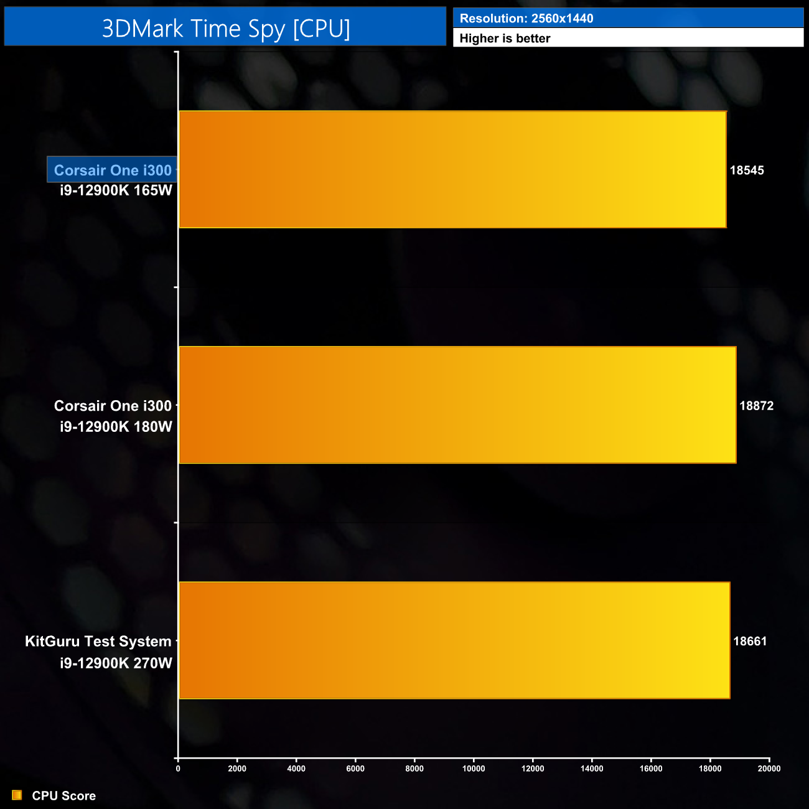The image size is (809, 809).
Task: Click the 8000 tick label on the axis
Action: [x=414, y=769]
